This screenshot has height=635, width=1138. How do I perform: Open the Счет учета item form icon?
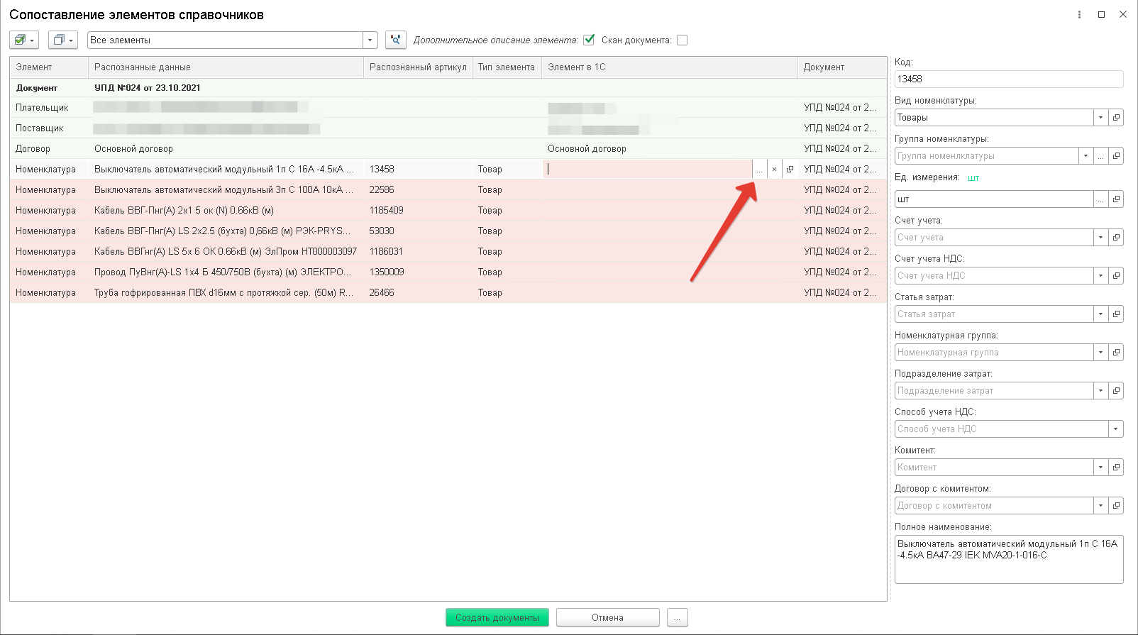tap(1116, 238)
